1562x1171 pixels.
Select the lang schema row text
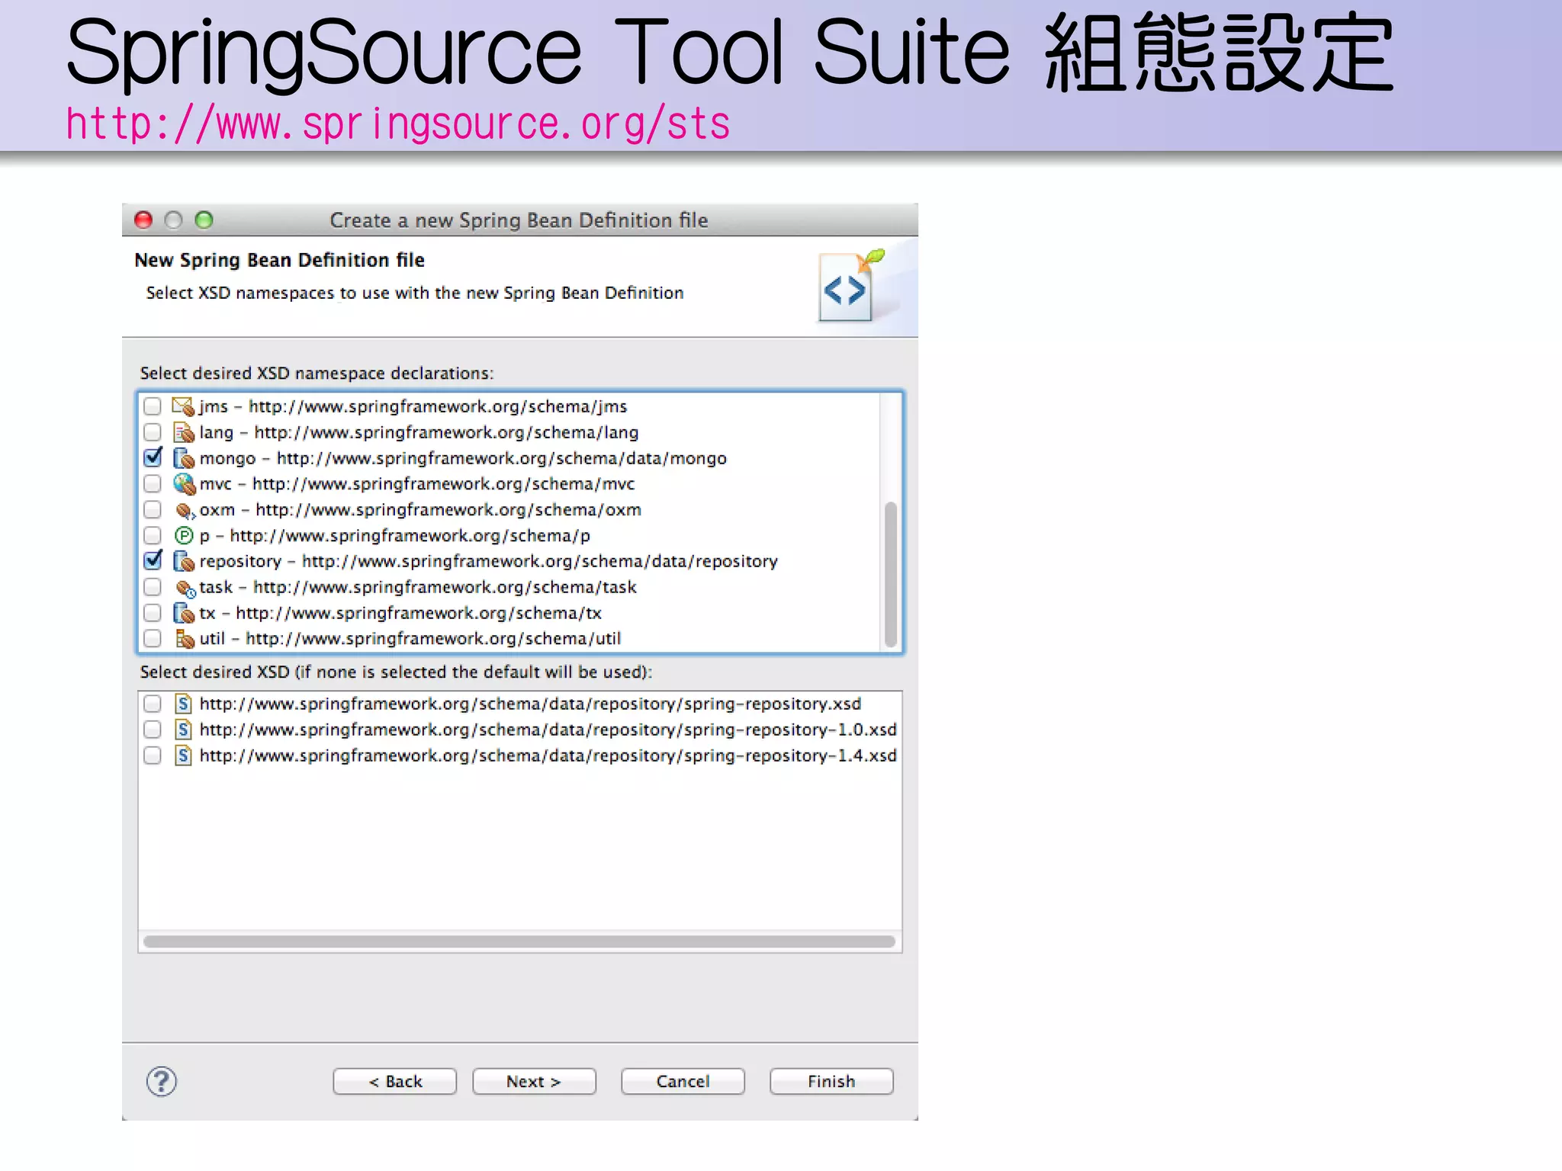(419, 432)
